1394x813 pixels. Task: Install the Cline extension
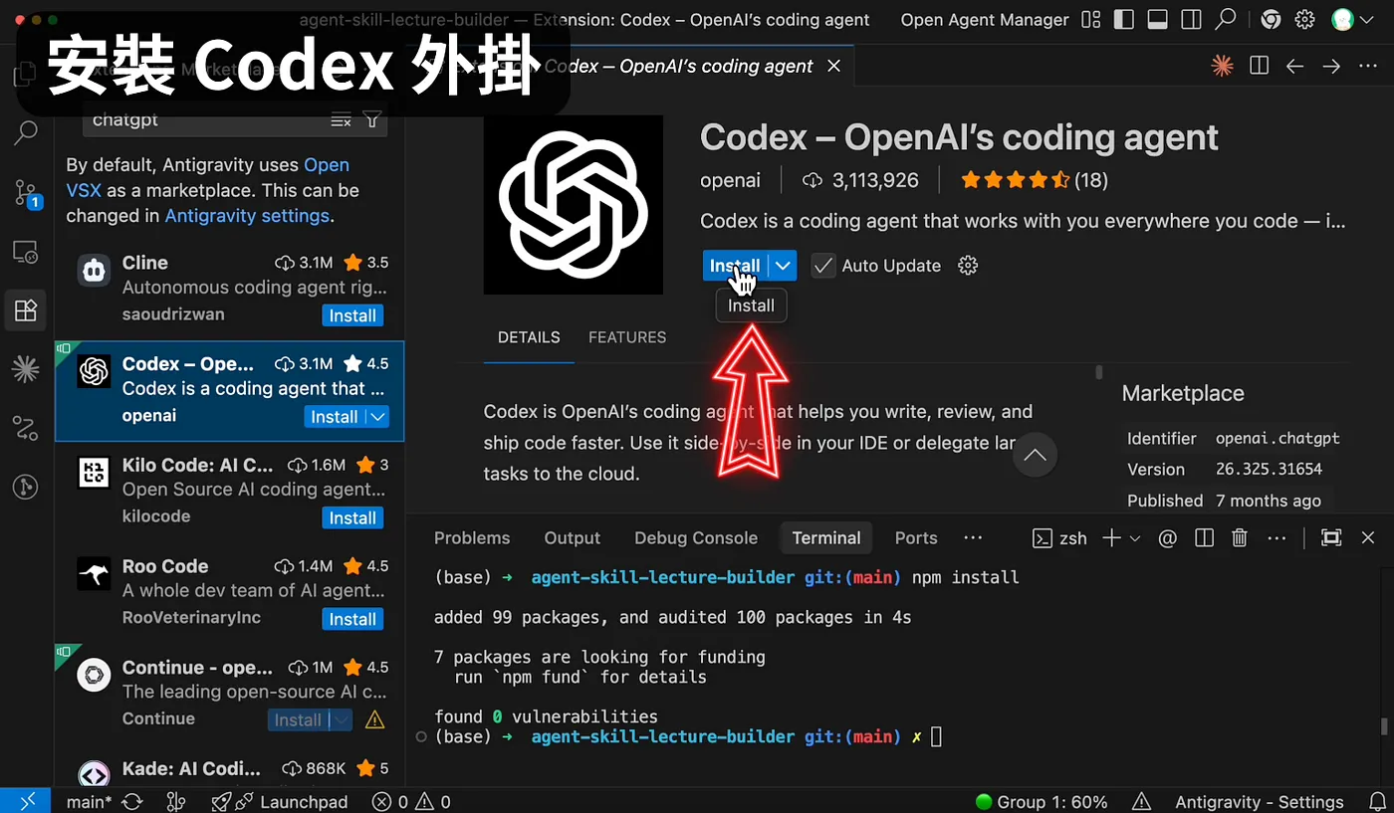(352, 315)
